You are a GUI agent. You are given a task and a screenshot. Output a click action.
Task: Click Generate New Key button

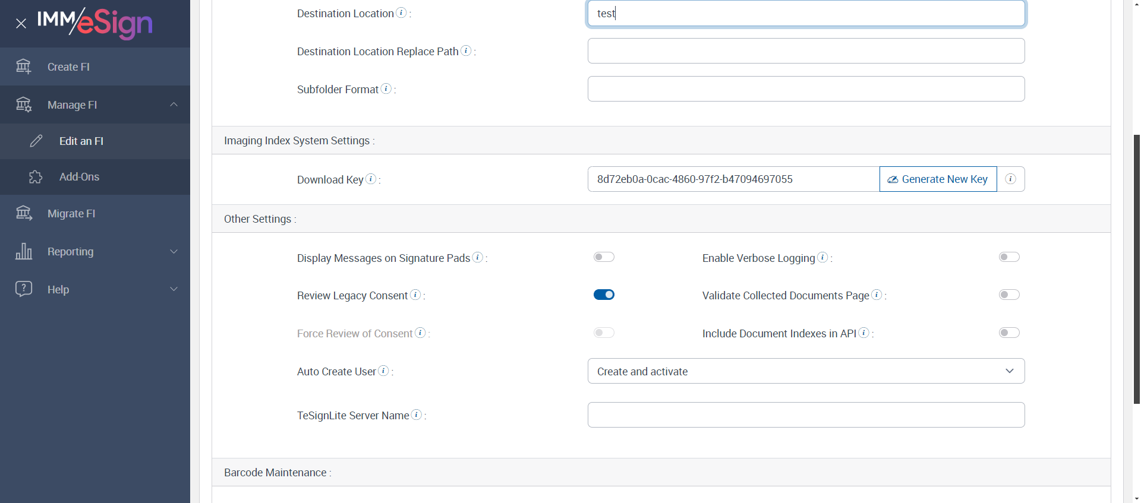point(938,179)
